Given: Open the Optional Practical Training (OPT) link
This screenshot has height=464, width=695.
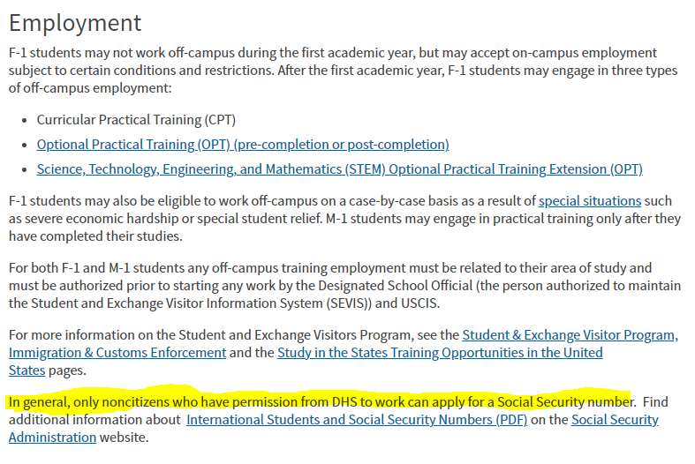Looking at the screenshot, I should click(243, 145).
